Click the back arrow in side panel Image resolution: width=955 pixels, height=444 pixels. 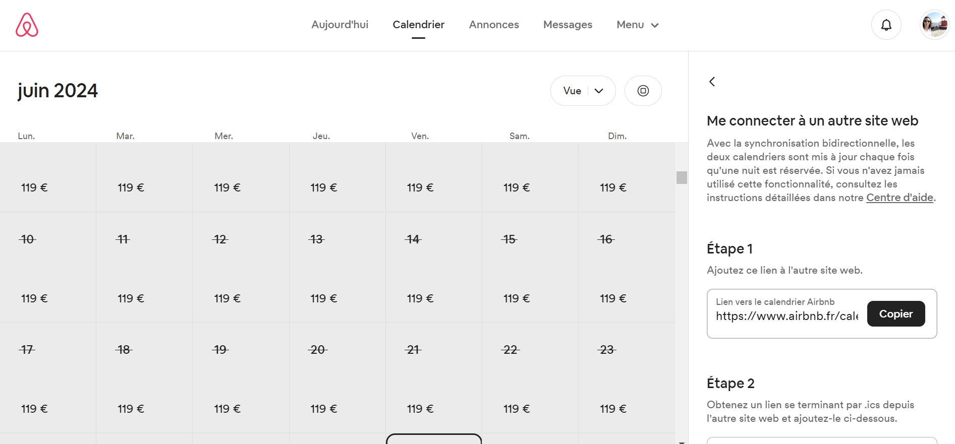coord(712,82)
